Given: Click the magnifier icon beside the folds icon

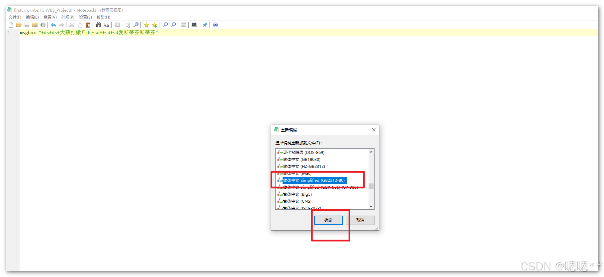Looking at the screenshot, I should tap(136, 25).
